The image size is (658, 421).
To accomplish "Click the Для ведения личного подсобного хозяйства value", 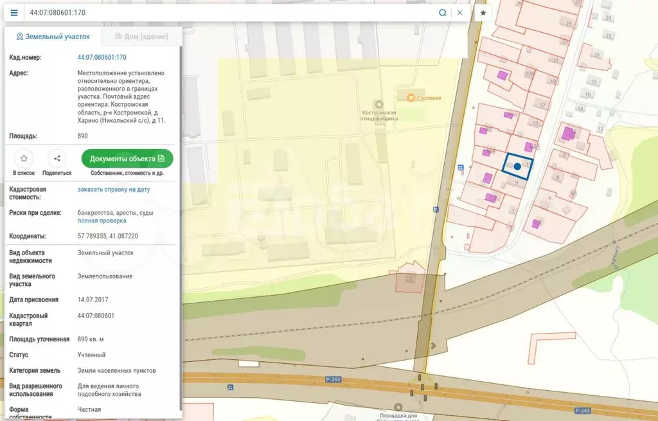I will (x=109, y=390).
